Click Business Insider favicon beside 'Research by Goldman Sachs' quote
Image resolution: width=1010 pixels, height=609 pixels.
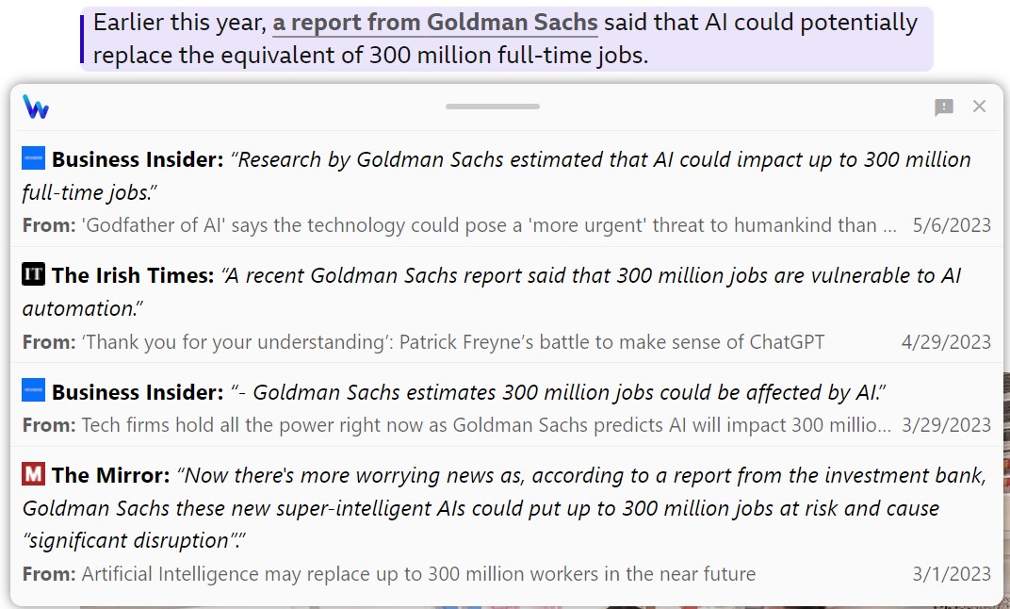[33, 159]
